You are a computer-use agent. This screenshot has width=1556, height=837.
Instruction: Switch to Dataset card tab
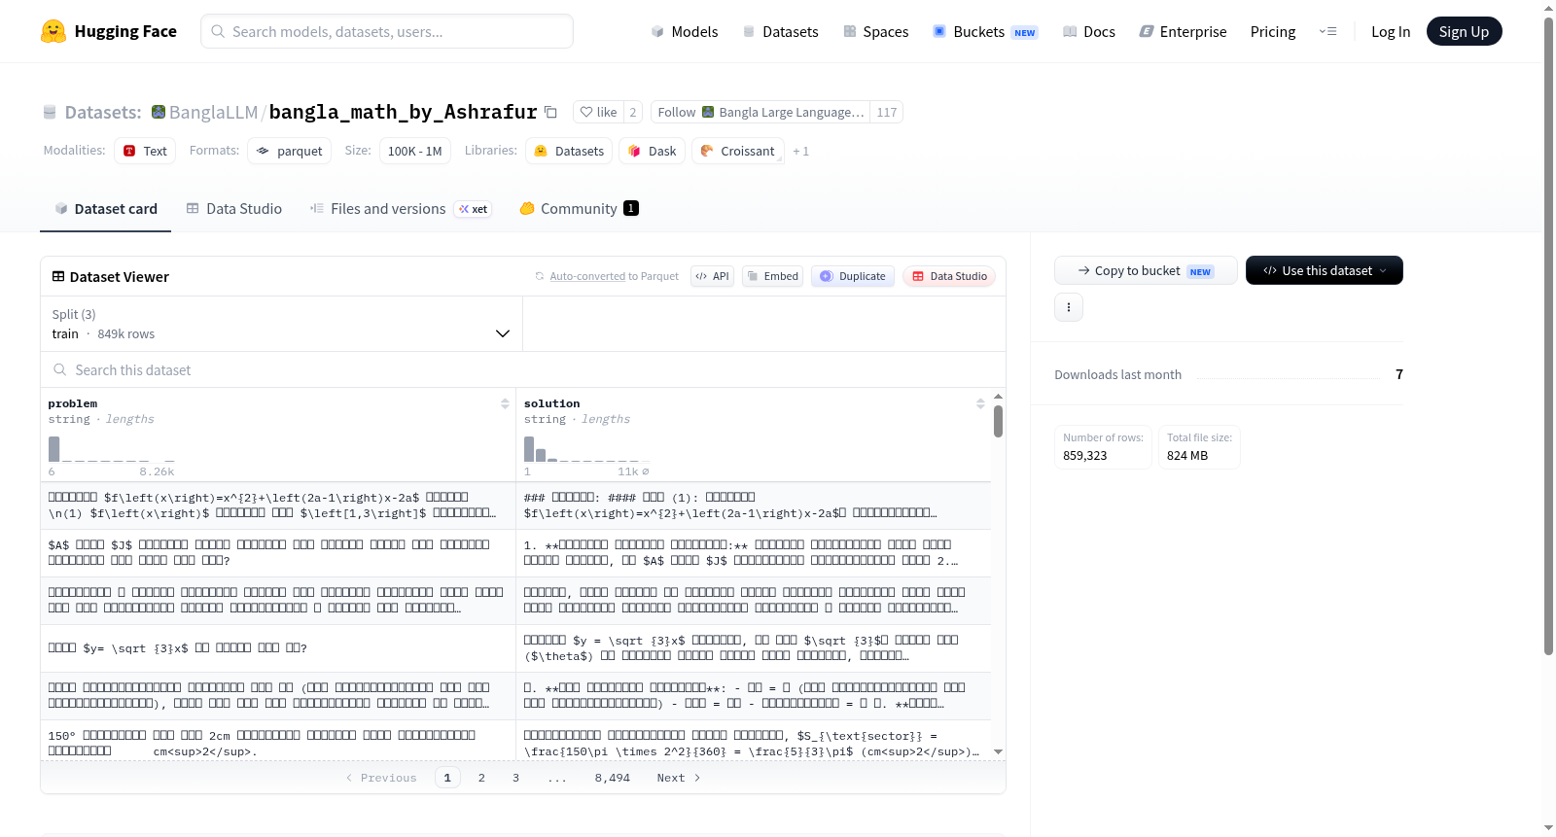click(x=105, y=208)
